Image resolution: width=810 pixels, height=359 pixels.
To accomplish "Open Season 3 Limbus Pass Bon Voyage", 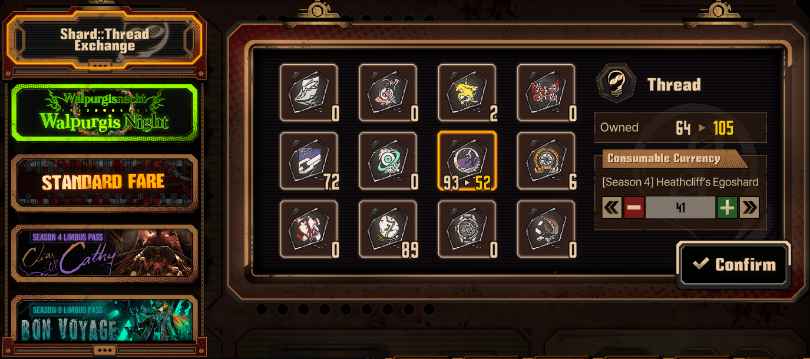I will coord(104,321).
